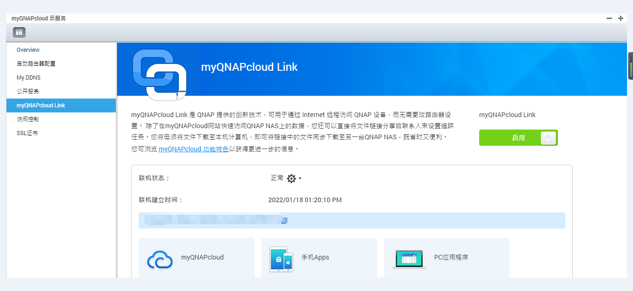The image size is (633, 291).
Task: Select myQNAPcloud Link sidebar item
Action: point(61,105)
